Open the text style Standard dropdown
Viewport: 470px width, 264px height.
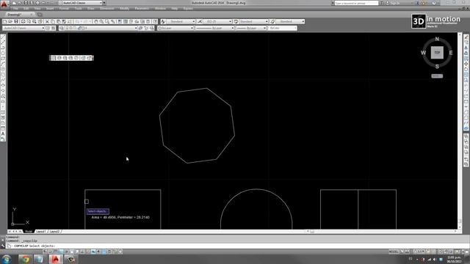[181, 21]
